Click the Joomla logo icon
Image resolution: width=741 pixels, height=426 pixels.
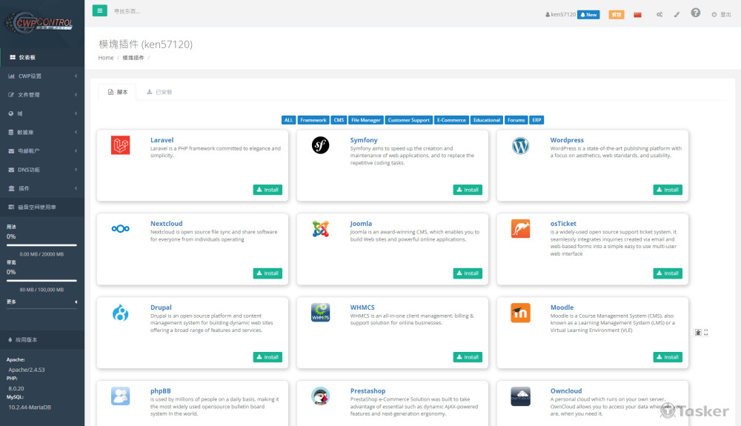pos(320,229)
